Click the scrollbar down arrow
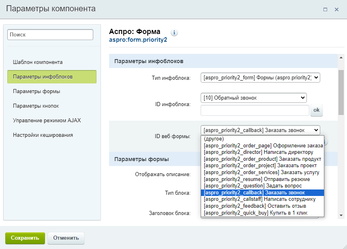The height and width of the screenshot is (249, 347). (x=341, y=215)
